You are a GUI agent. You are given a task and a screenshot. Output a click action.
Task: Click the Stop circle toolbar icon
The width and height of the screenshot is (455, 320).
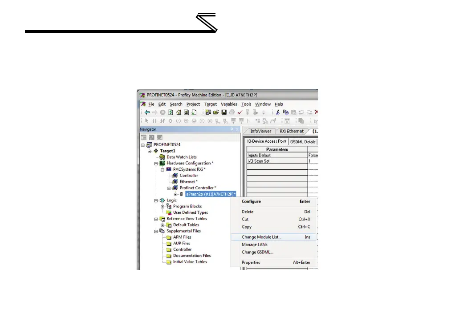(163, 112)
